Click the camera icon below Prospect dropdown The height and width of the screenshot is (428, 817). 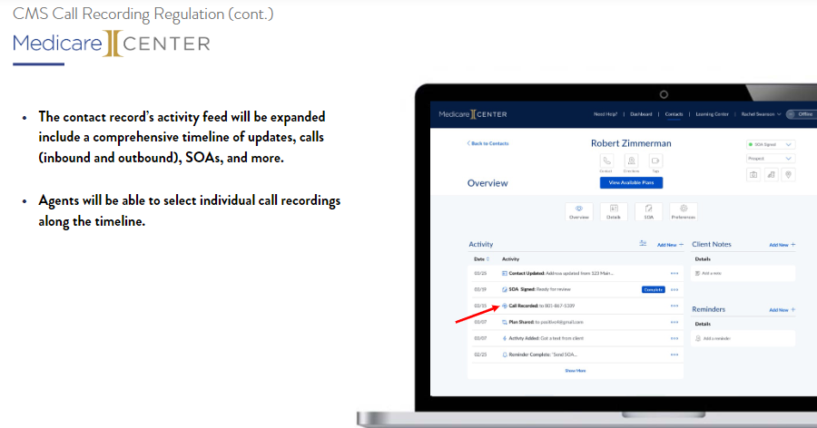coord(753,174)
